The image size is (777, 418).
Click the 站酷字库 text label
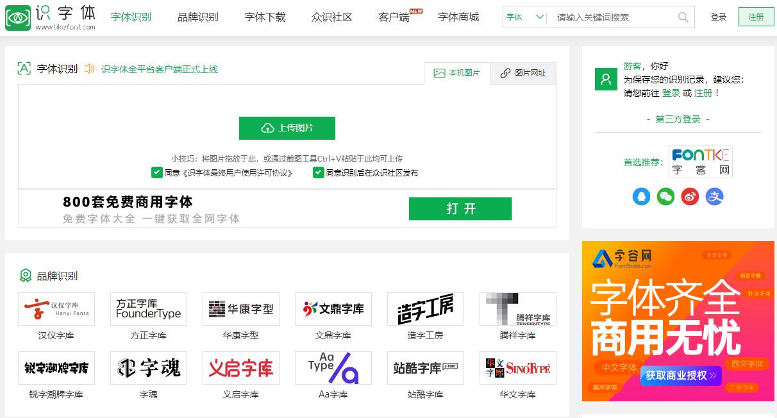click(426, 394)
